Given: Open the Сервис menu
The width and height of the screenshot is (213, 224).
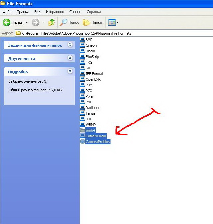Looking at the screenshot, I should pos(75,12).
